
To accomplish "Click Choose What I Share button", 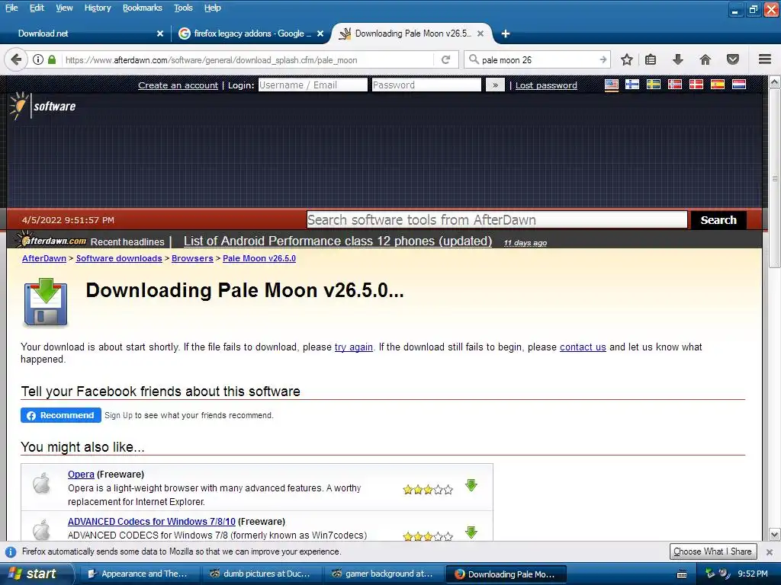I will (713, 551).
